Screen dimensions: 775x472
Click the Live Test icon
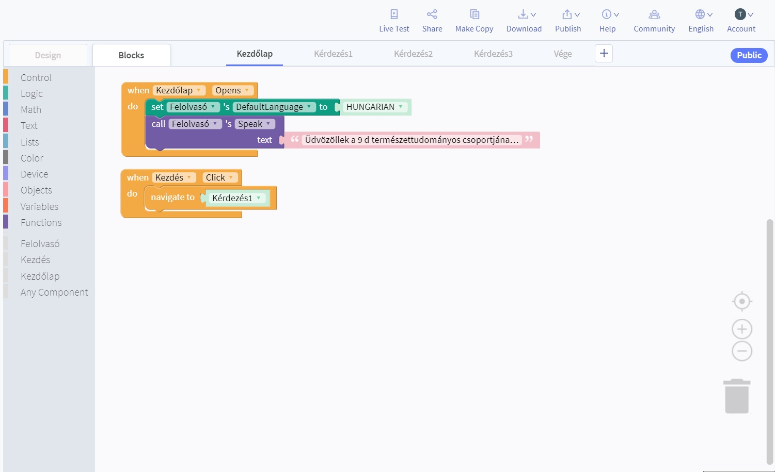click(x=394, y=14)
